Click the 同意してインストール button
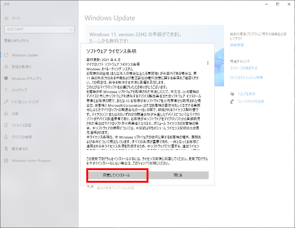The image size is (295, 228). (117, 175)
